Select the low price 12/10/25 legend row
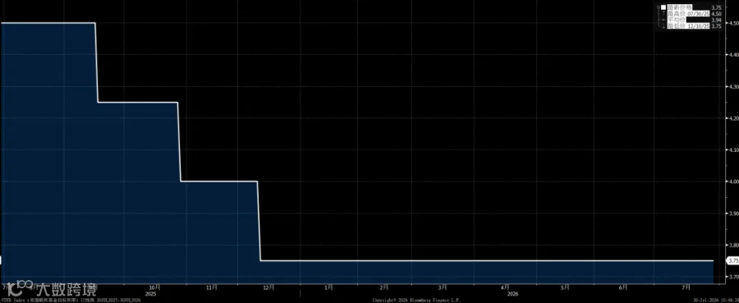739x303 pixels. tap(692, 27)
